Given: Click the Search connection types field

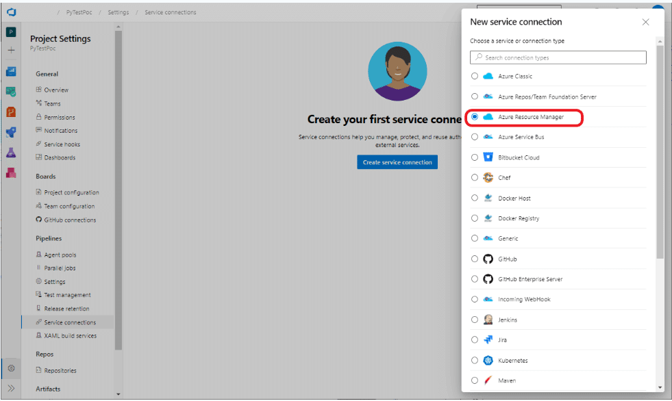Looking at the screenshot, I should (558, 57).
